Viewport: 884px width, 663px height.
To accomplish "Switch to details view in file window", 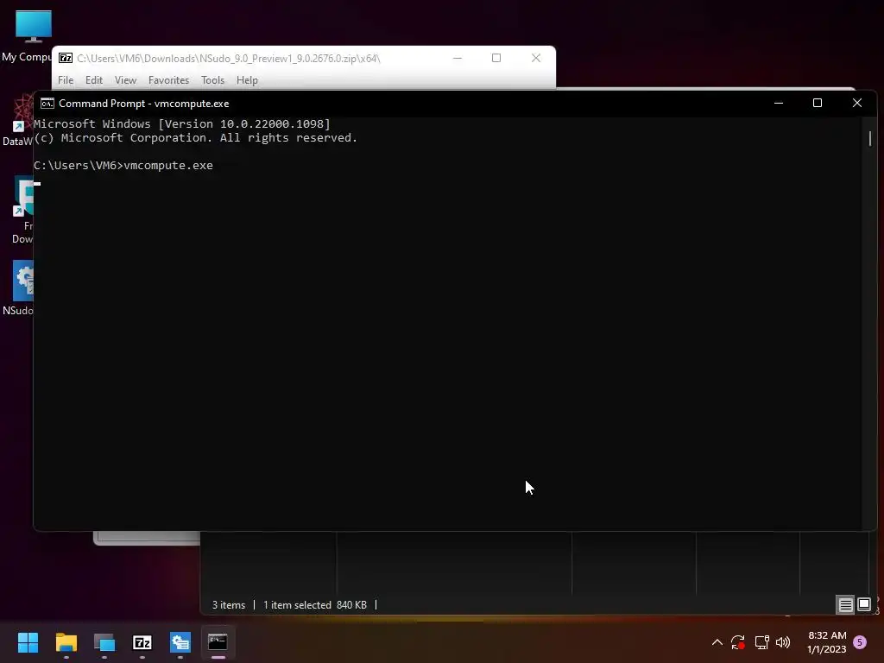I will pos(845,605).
